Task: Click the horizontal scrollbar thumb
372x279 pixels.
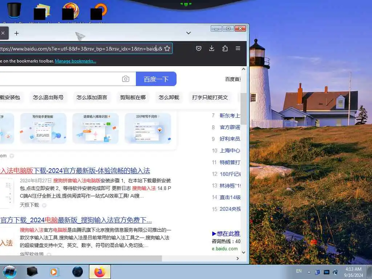Action: (81, 258)
